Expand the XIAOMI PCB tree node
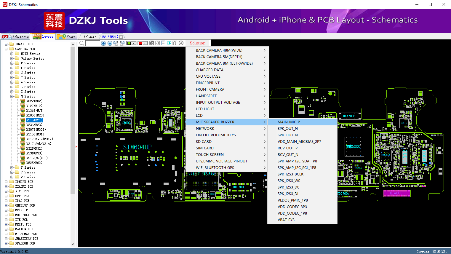 coord(6,186)
